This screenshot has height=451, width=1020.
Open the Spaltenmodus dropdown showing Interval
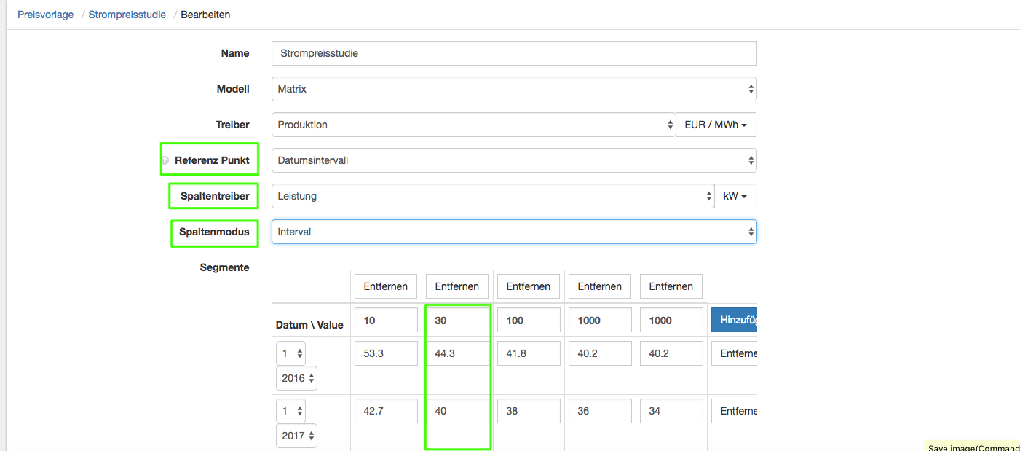coord(513,232)
